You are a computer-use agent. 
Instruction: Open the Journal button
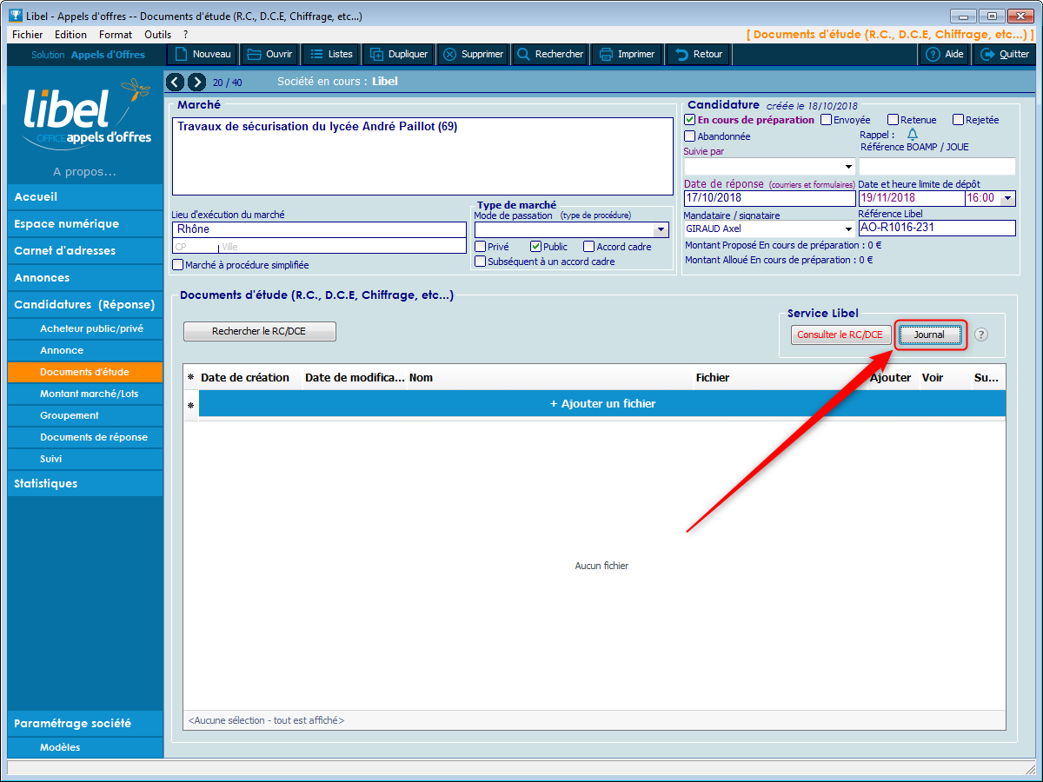click(x=929, y=335)
